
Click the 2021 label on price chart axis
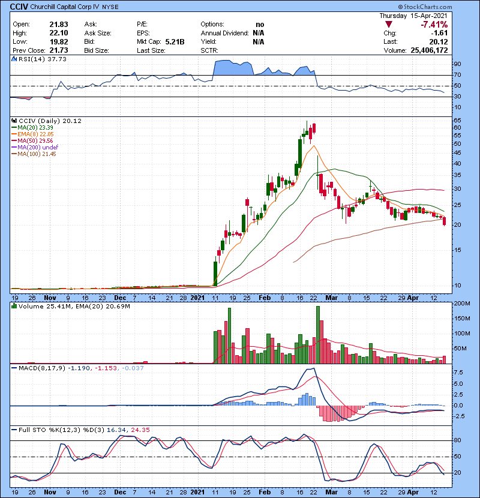[197, 298]
